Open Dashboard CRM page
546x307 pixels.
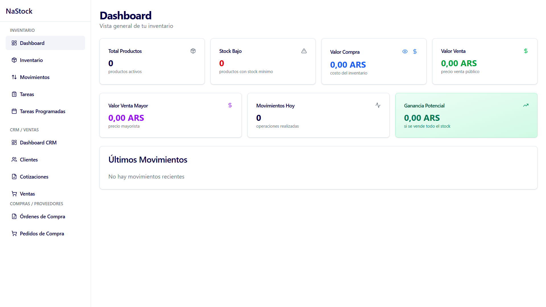coord(38,142)
